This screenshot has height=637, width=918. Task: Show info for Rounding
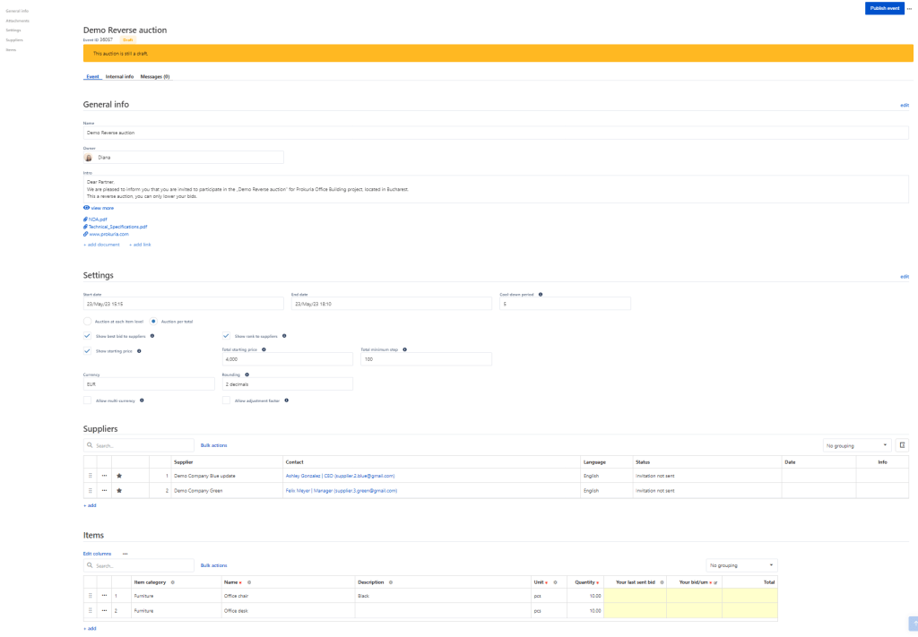point(247,374)
